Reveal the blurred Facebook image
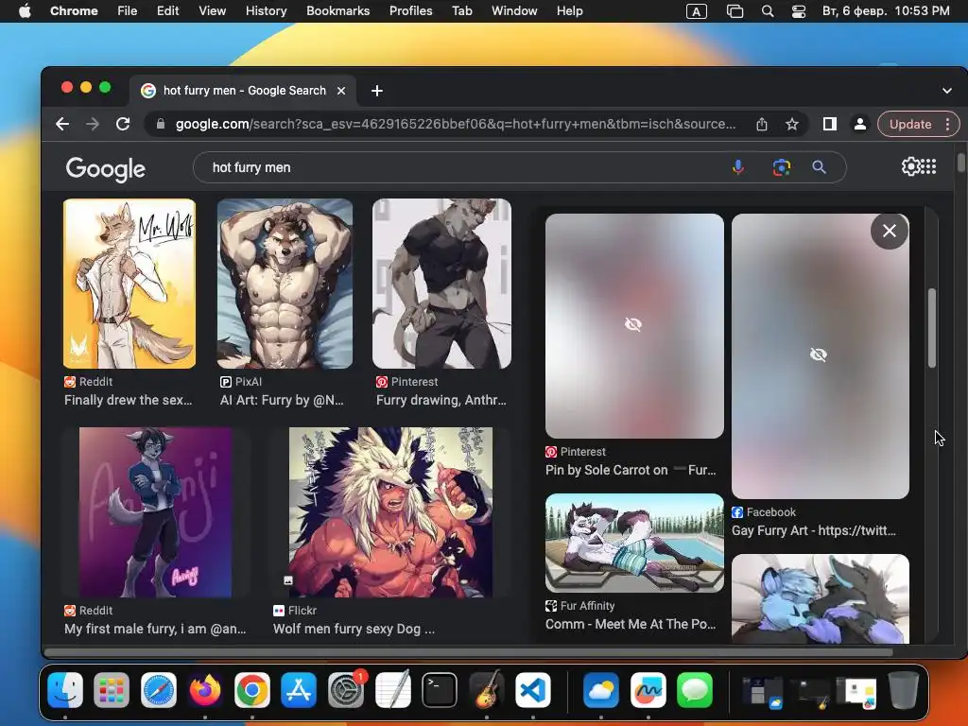Screen dimensions: 968x726 click(x=820, y=355)
